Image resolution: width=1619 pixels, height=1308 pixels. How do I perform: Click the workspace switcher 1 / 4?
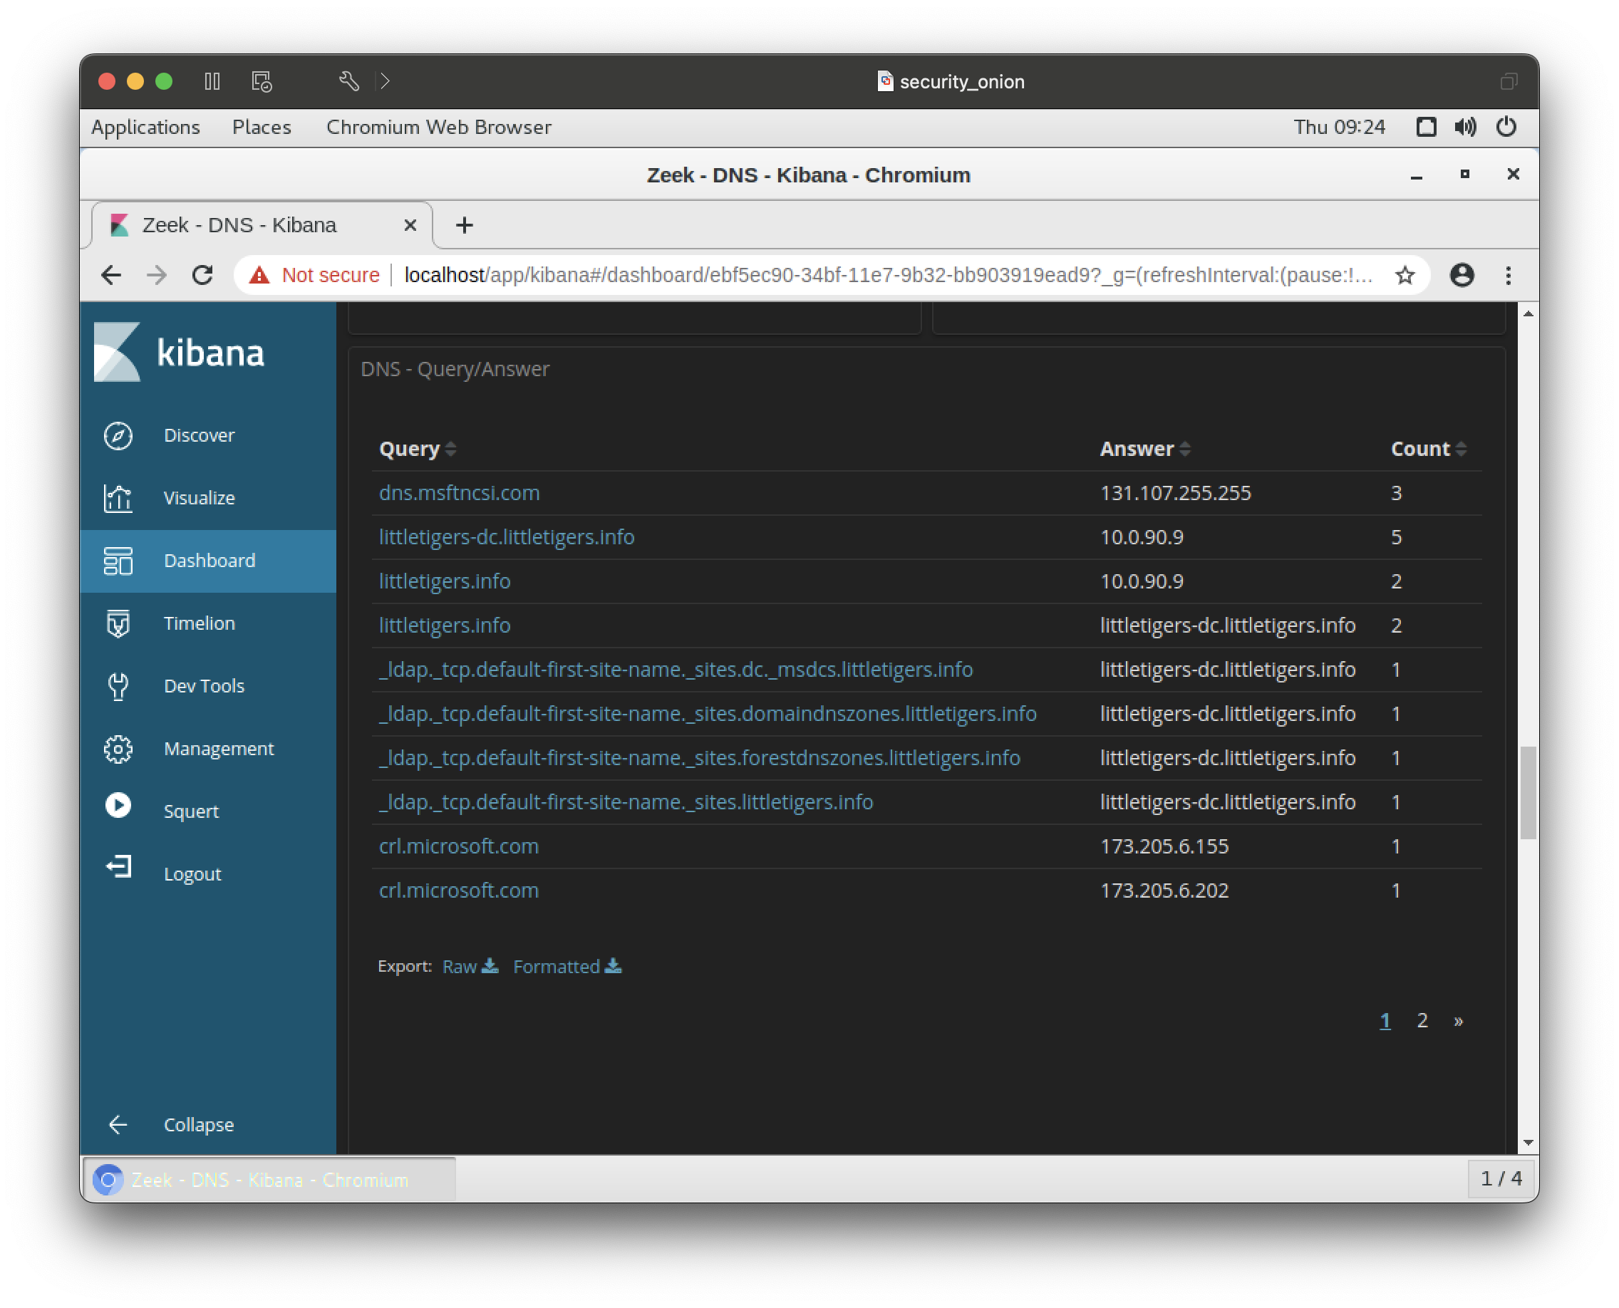1500,1178
